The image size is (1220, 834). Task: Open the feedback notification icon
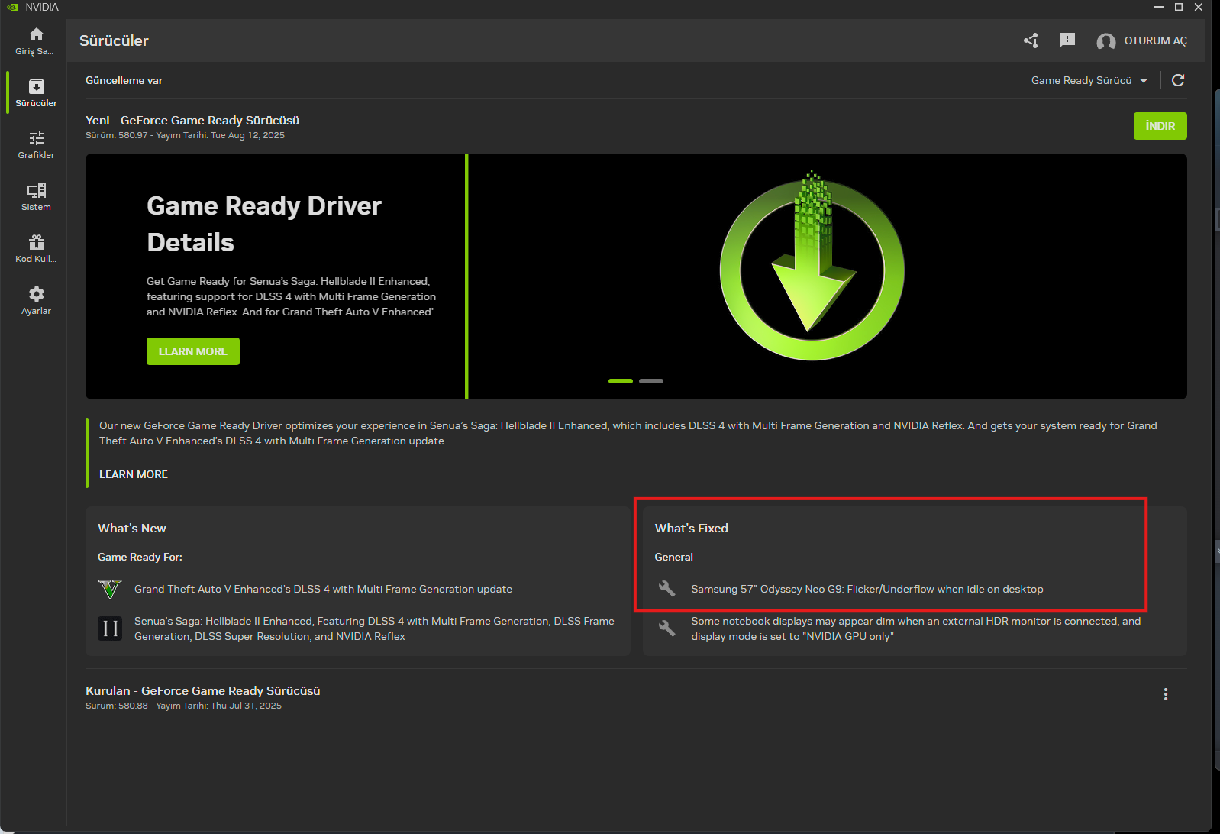[1067, 40]
